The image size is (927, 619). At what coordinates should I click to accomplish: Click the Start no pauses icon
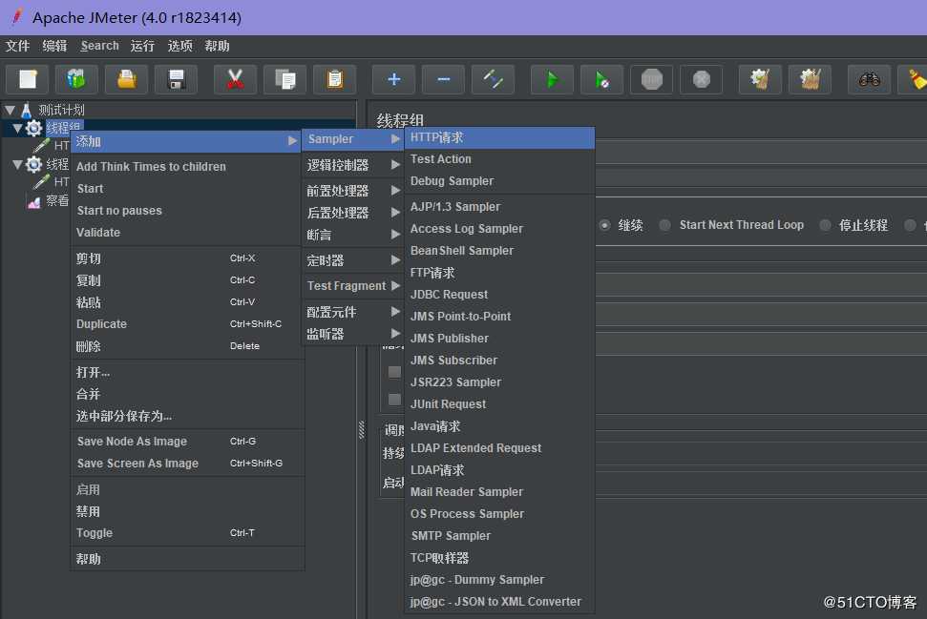(x=601, y=79)
